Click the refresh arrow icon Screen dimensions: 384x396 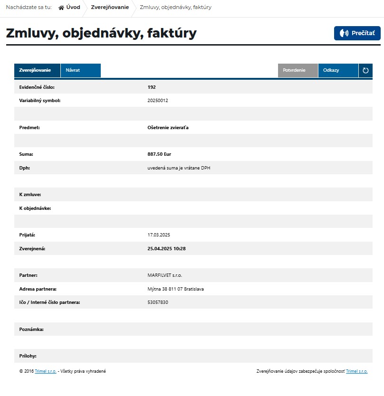(x=365, y=70)
